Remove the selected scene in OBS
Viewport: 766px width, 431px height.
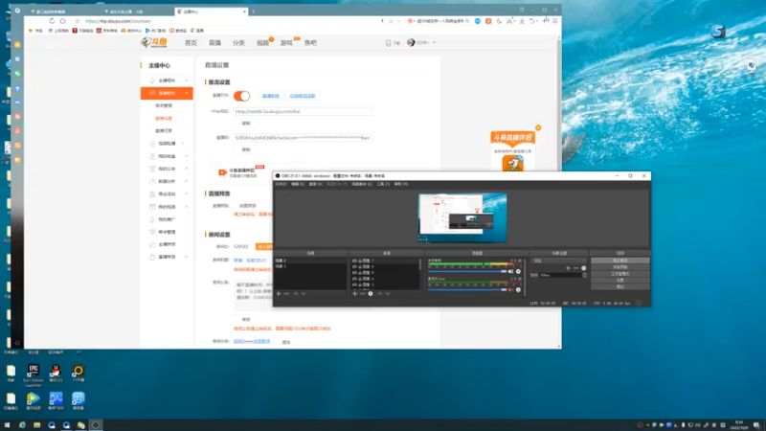pyautogui.click(x=286, y=294)
